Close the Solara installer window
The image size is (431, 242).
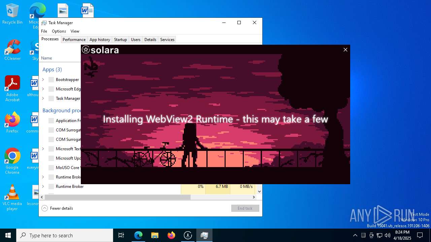click(x=345, y=50)
